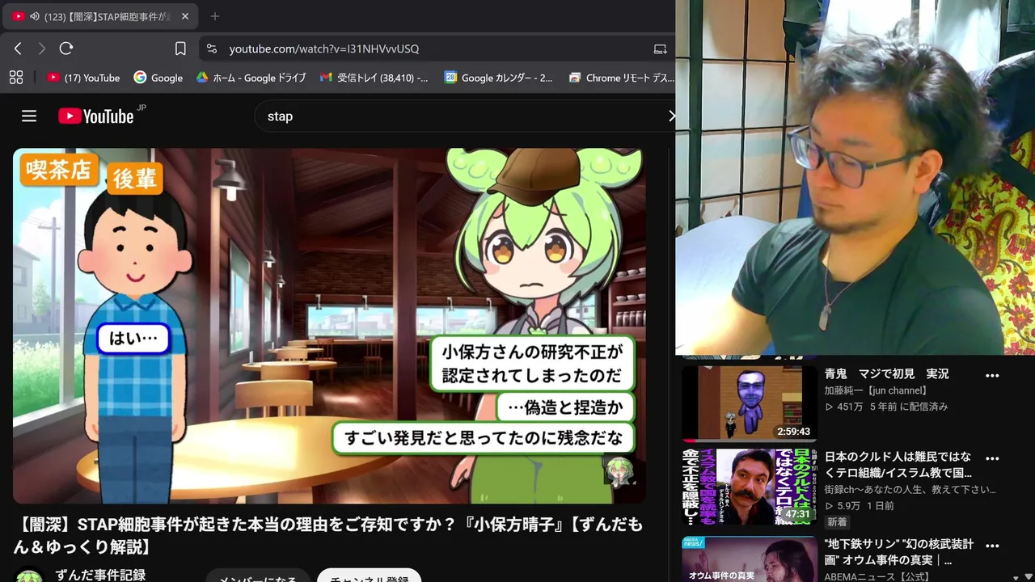The width and height of the screenshot is (1035, 582).
Task: Open 加藤純一 [jun channel] channel name
Action: [876, 391]
